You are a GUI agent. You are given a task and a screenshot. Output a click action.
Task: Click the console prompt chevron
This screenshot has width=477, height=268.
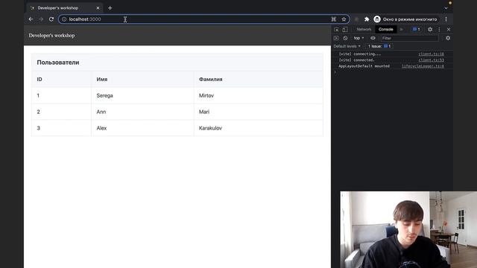[x=335, y=72]
